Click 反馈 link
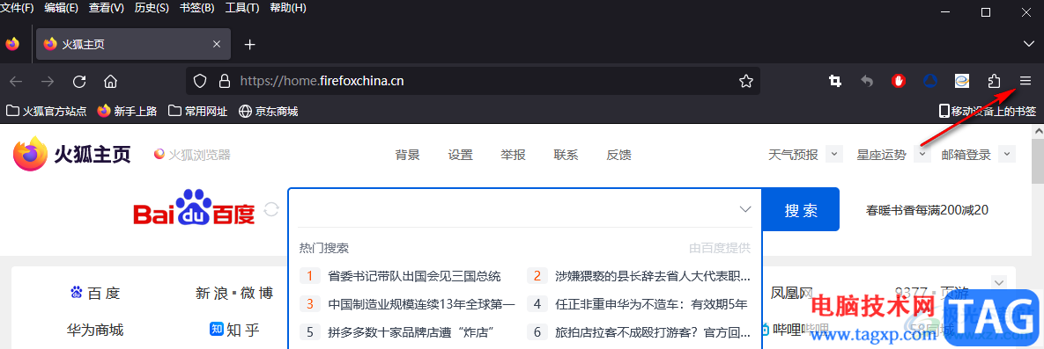Image resolution: width=1044 pixels, height=349 pixels. coord(618,155)
